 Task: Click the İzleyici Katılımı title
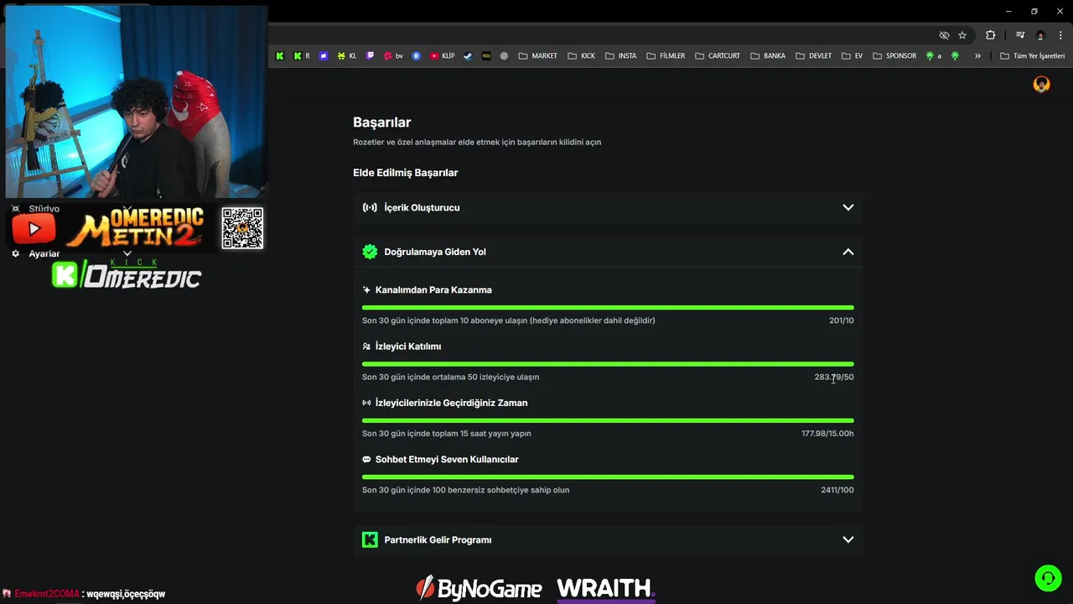[x=408, y=346]
